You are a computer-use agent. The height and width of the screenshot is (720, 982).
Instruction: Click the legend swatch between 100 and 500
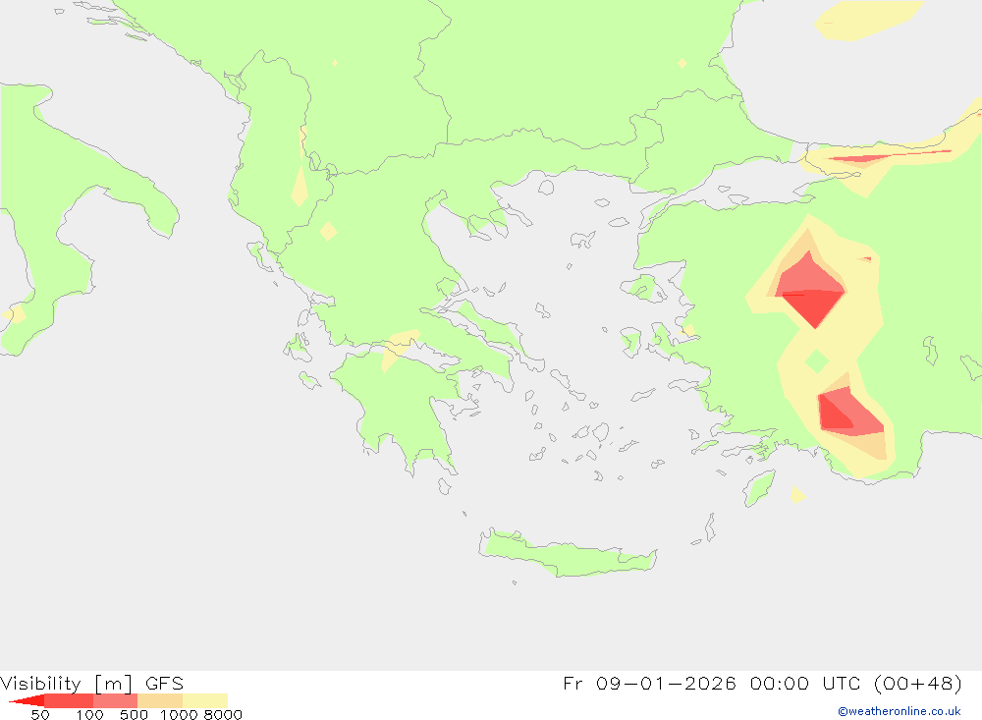[x=115, y=700]
